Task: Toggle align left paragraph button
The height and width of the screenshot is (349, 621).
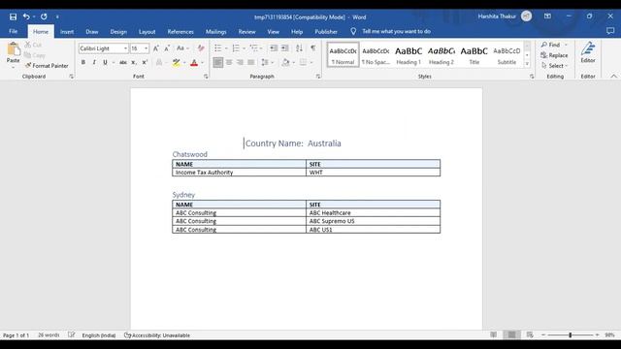Action: click(x=217, y=62)
